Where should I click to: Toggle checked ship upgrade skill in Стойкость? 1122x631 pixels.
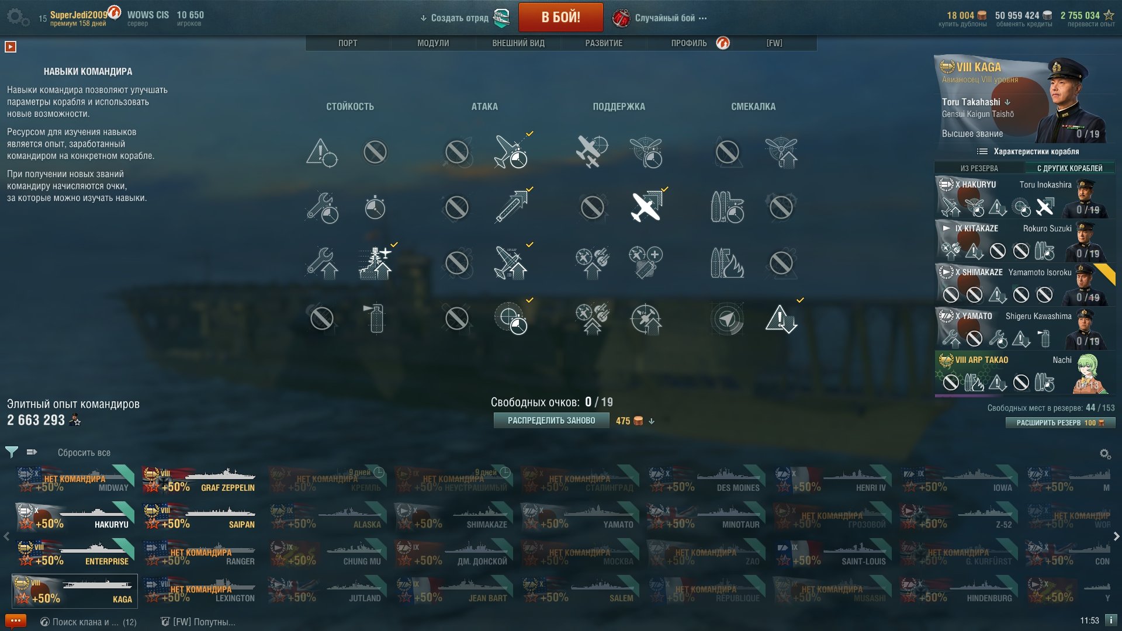pyautogui.click(x=375, y=262)
